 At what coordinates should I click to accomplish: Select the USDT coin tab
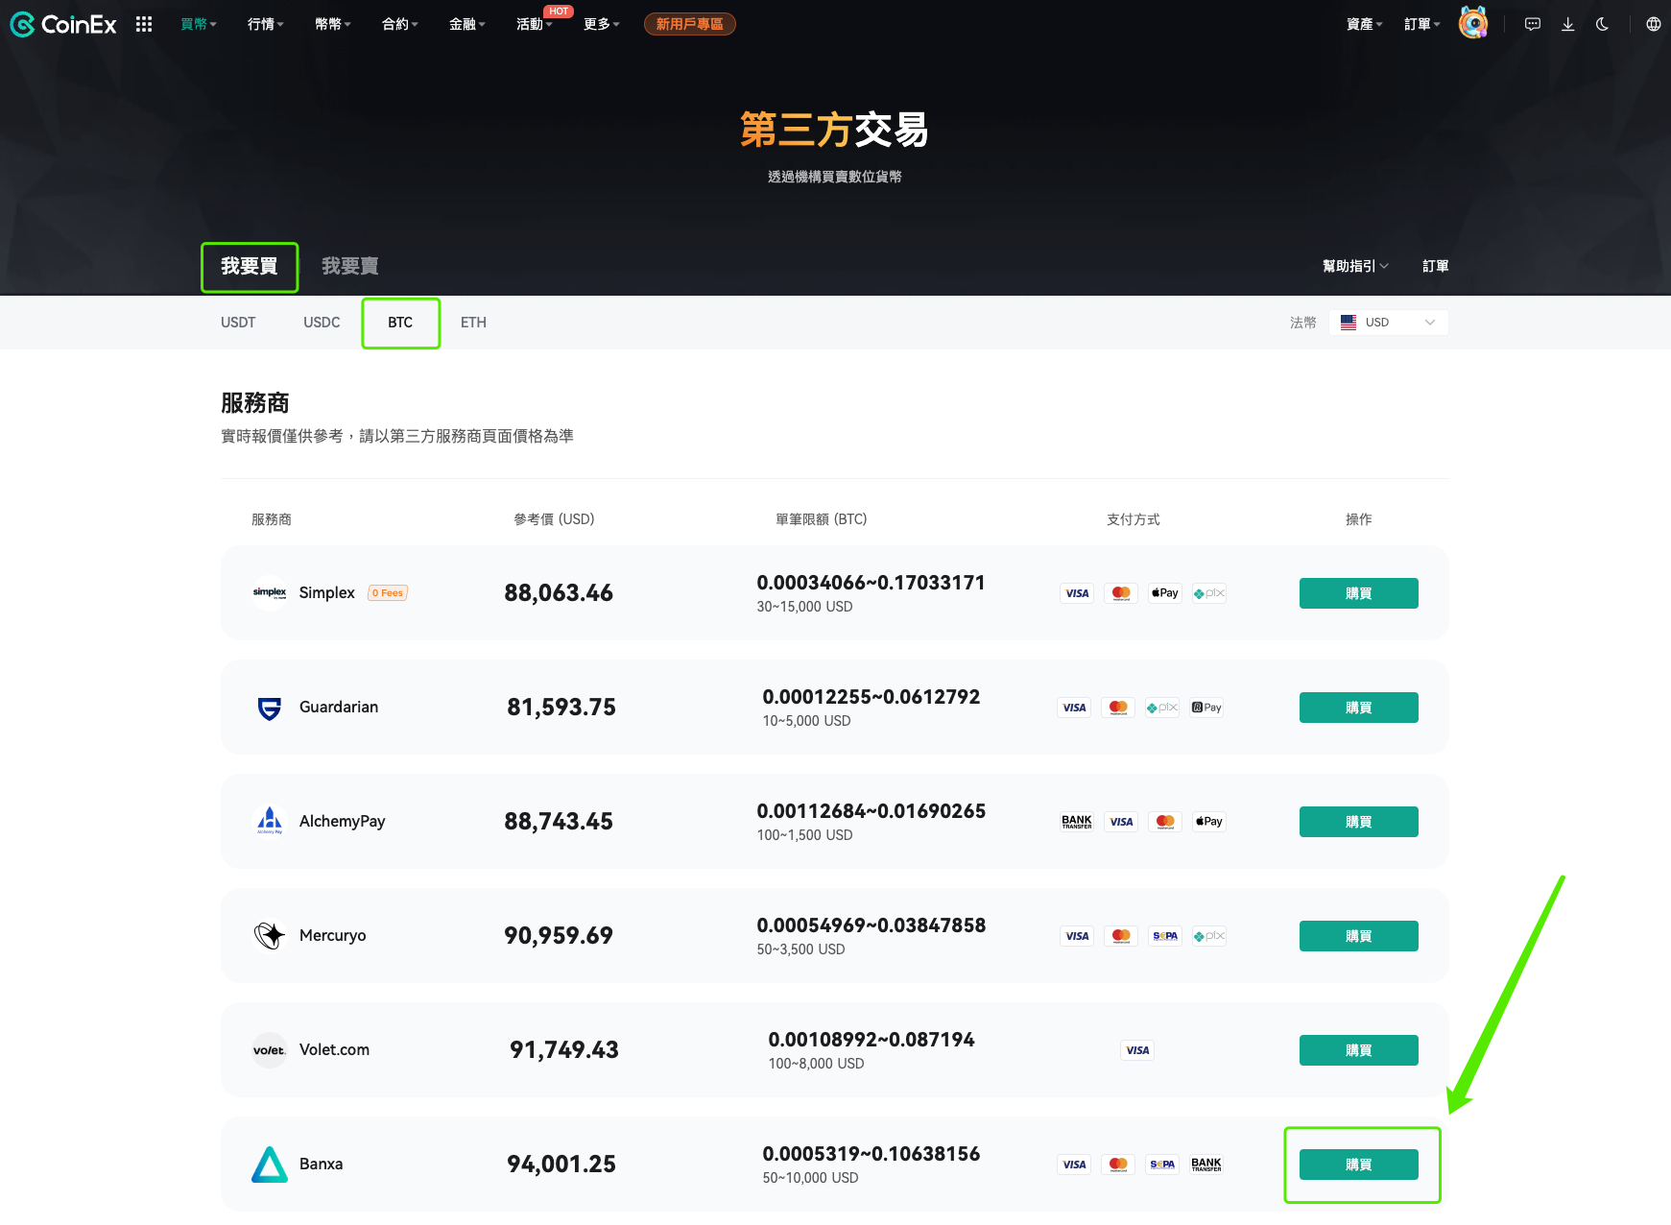click(238, 323)
